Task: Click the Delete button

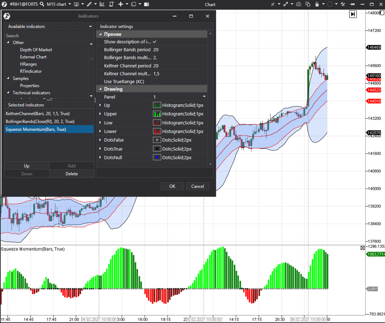Action: (72, 174)
